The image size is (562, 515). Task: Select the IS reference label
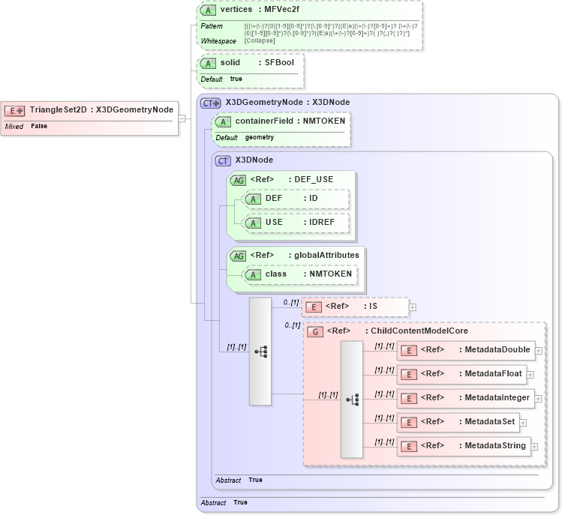(x=351, y=306)
